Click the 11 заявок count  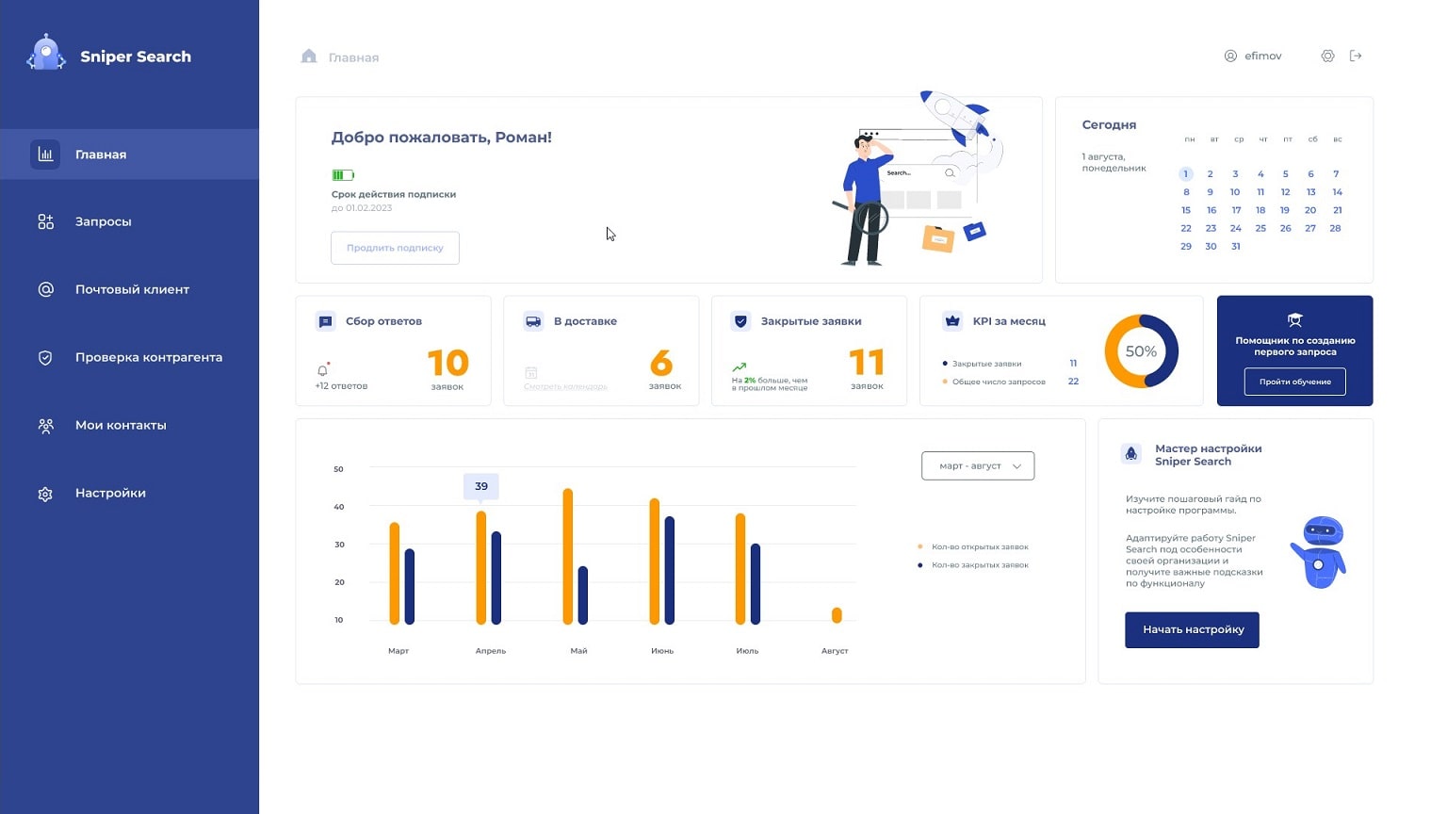(x=867, y=363)
